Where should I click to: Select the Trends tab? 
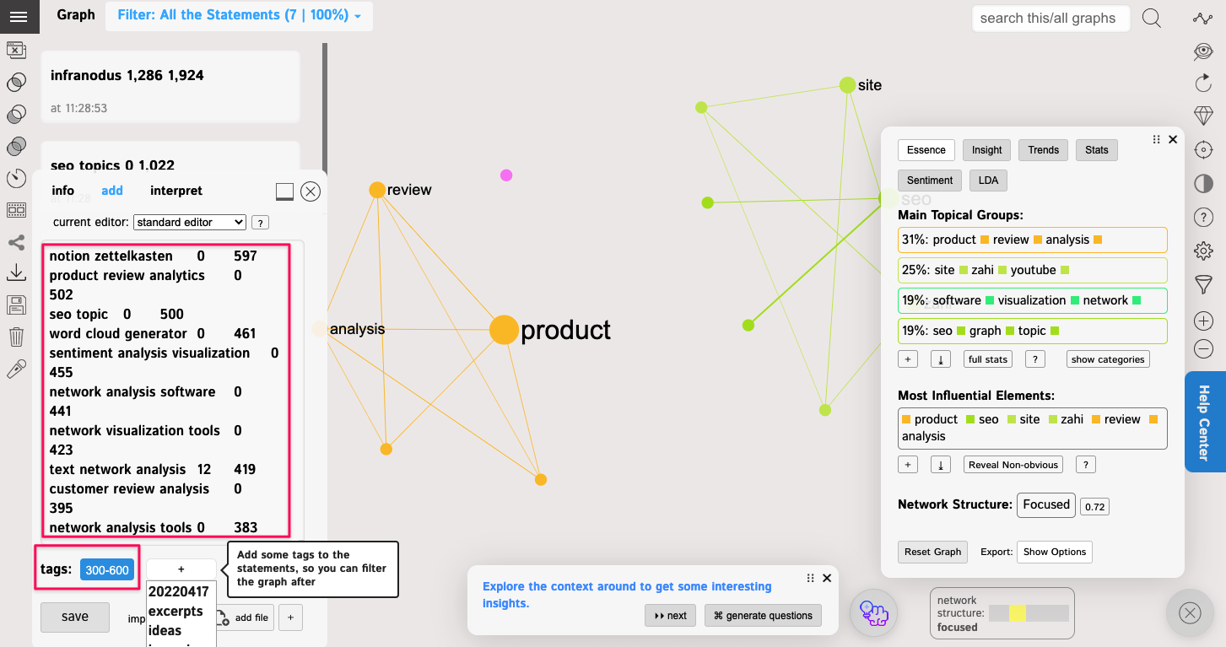coord(1043,150)
